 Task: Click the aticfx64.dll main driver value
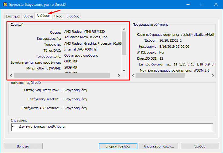pos(198,35)
